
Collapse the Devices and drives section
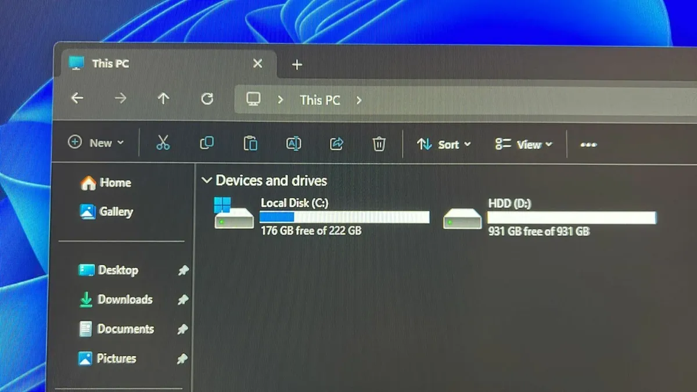click(x=207, y=180)
